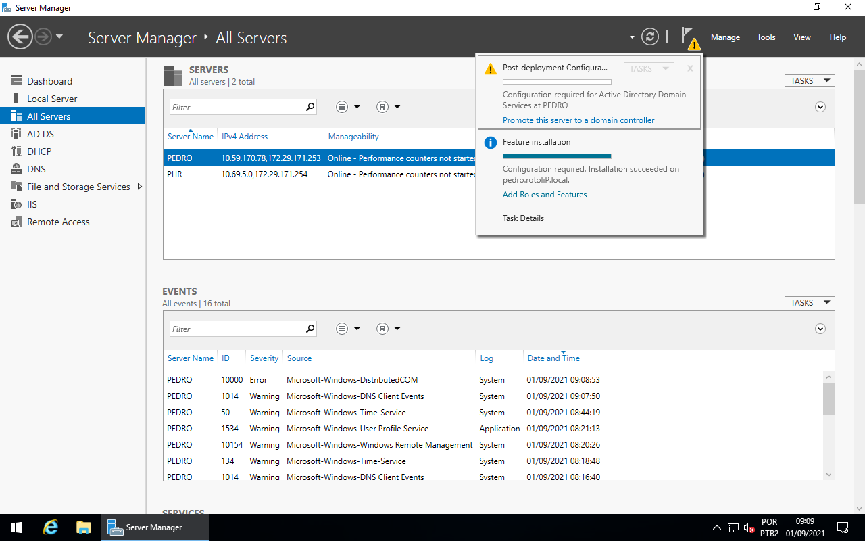Collapse the Events panel with its chevron
Viewport: 865px width, 541px height.
tap(820, 328)
